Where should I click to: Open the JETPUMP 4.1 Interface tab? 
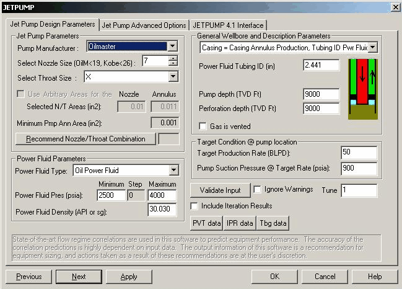[x=227, y=25]
